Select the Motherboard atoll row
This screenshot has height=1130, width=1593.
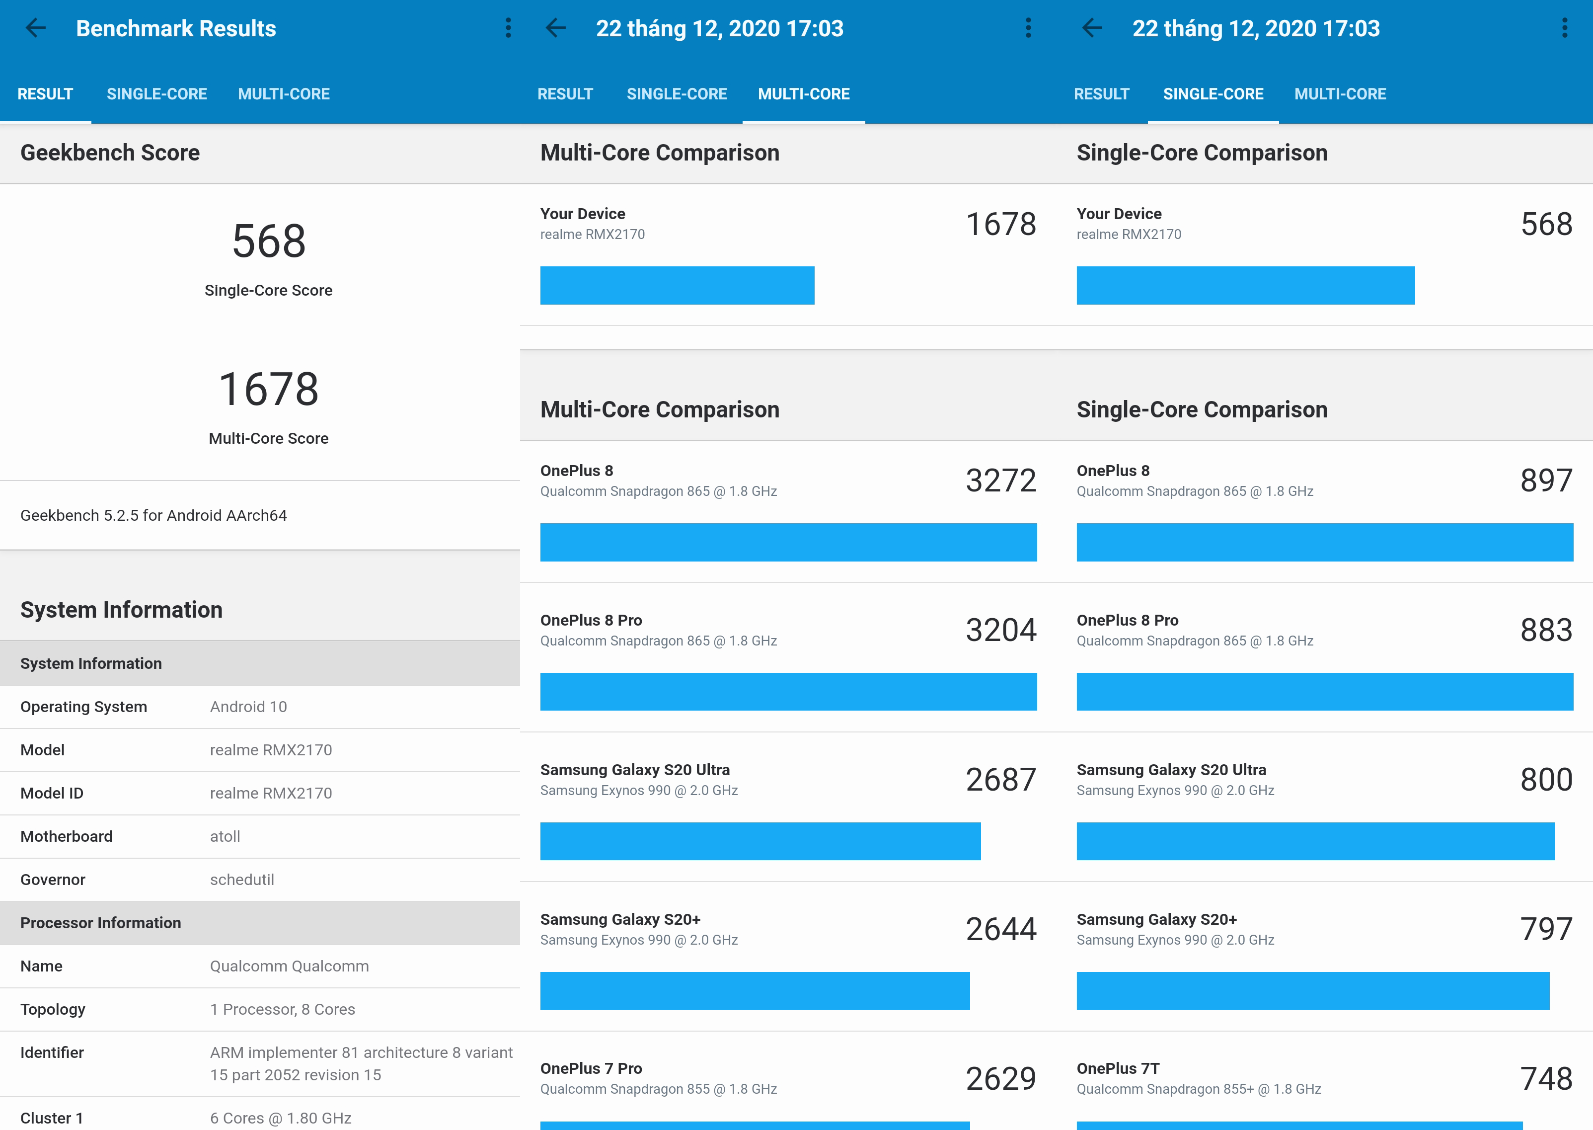pyautogui.click(x=260, y=836)
